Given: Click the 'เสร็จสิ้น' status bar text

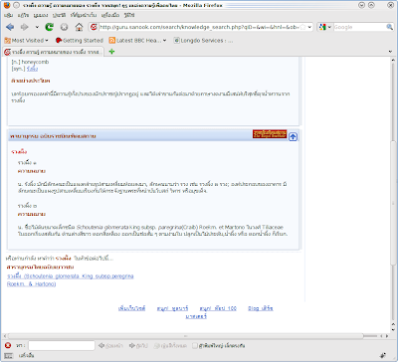Looking at the screenshot, I should pyautogui.click(x=27, y=356).
